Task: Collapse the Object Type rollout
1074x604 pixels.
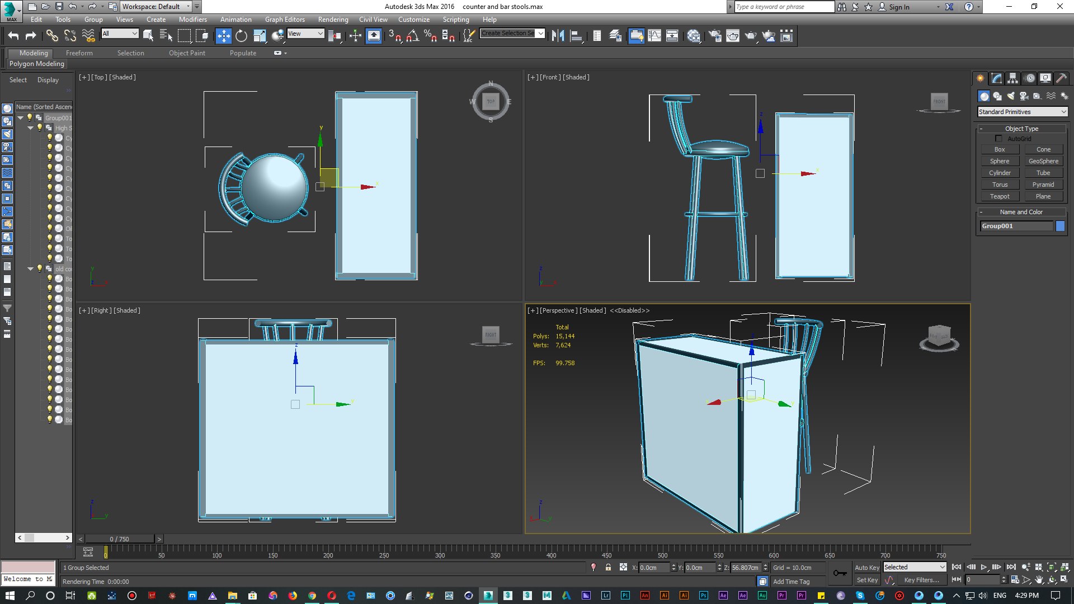Action: click(x=1021, y=129)
